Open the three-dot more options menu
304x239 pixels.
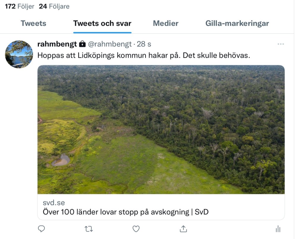[281, 44]
